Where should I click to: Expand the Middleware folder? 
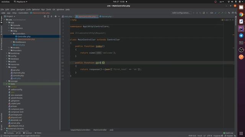pyautogui.click(x=11, y=42)
